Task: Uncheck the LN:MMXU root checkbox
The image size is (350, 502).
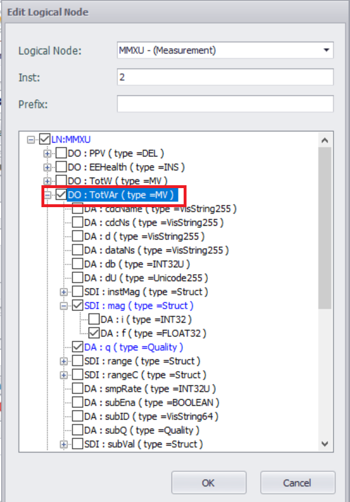Action: pos(45,140)
